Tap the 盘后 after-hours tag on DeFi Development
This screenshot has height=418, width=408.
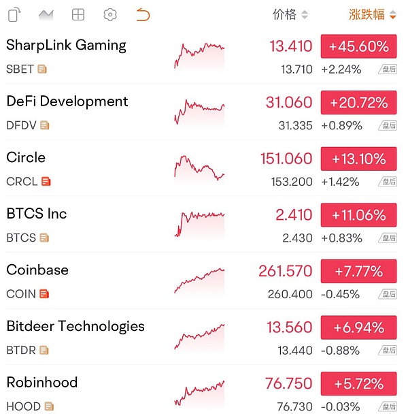click(x=388, y=125)
